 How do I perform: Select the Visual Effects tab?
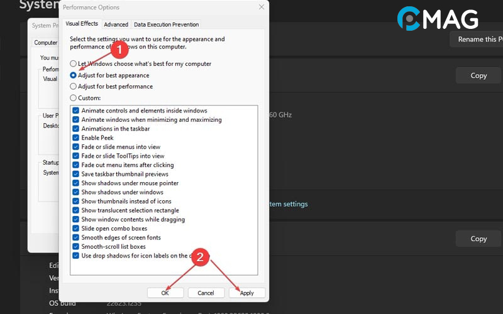click(x=82, y=24)
